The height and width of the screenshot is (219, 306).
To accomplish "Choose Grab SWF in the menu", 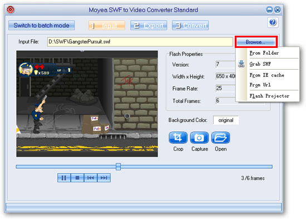I will click(268, 64).
